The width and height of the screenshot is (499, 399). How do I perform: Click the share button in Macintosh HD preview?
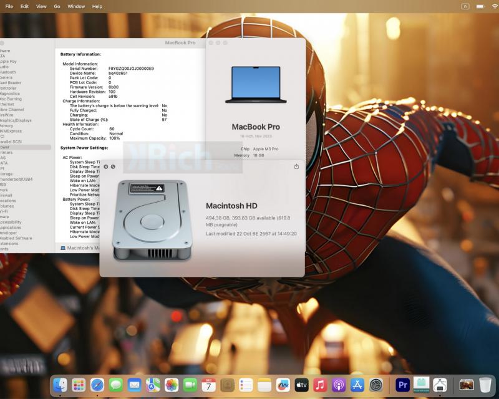296,166
